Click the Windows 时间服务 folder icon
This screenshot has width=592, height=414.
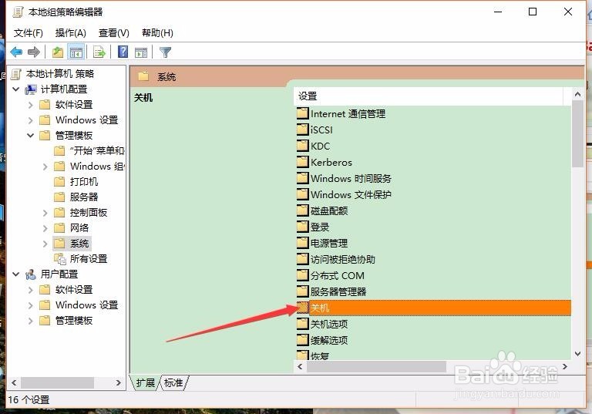(302, 178)
